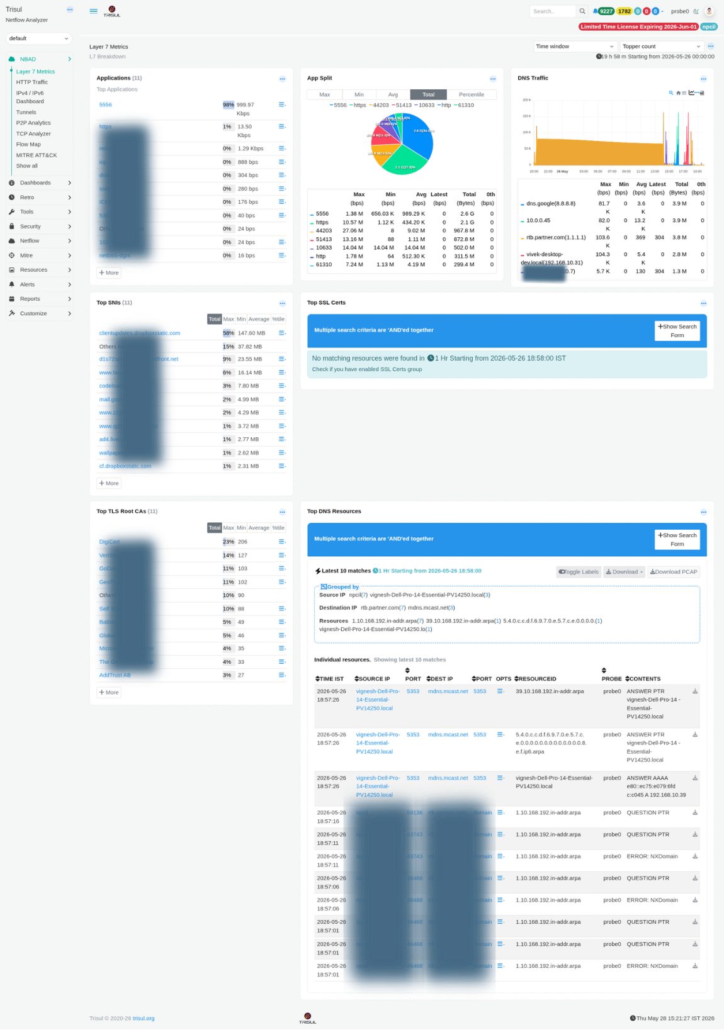Reset DNS Traffic chart with home icon
Screen dimensions: 724x1030
[x=678, y=93]
